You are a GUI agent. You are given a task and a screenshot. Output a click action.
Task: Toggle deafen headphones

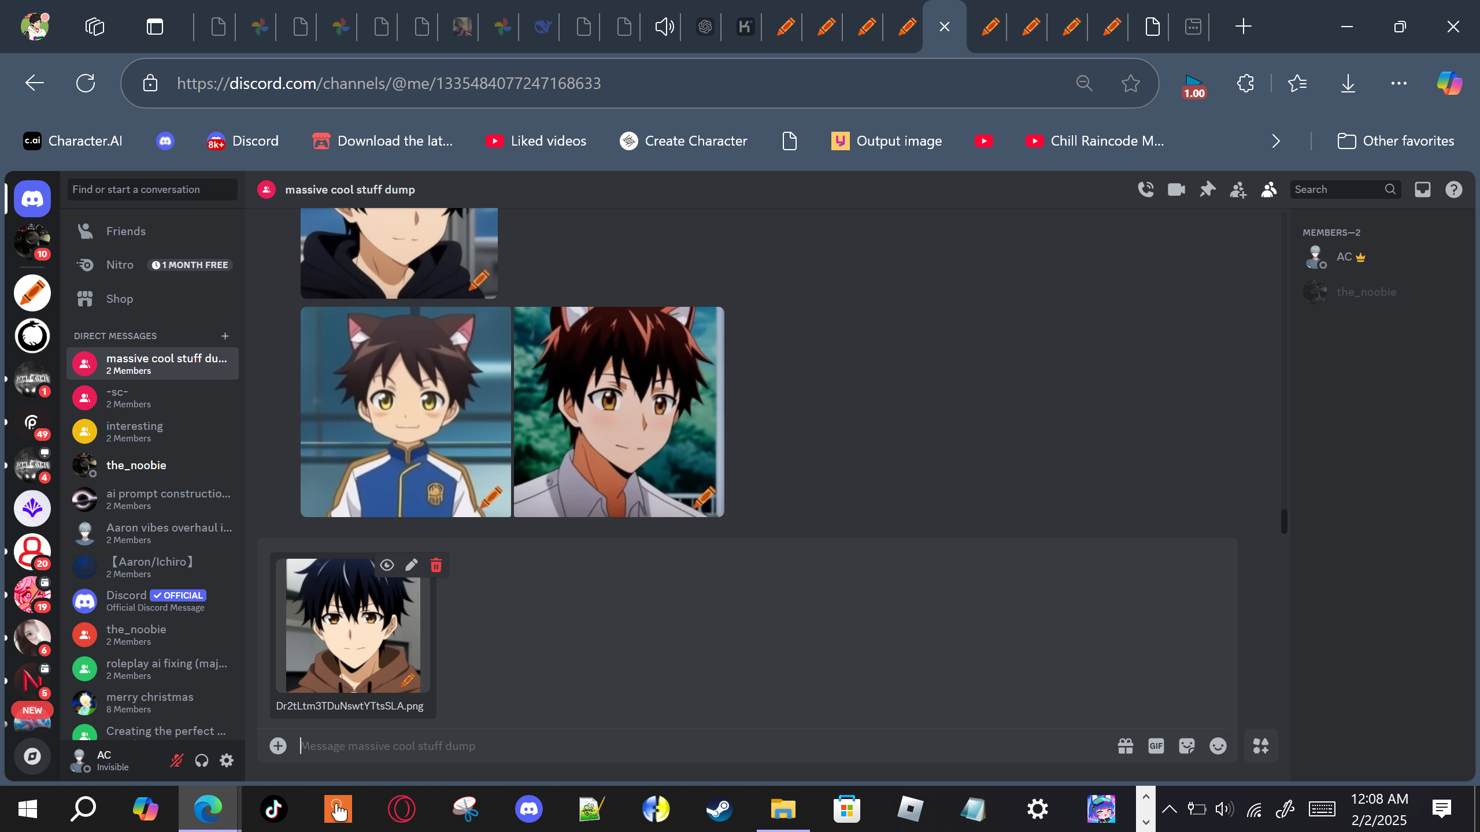coord(201,760)
